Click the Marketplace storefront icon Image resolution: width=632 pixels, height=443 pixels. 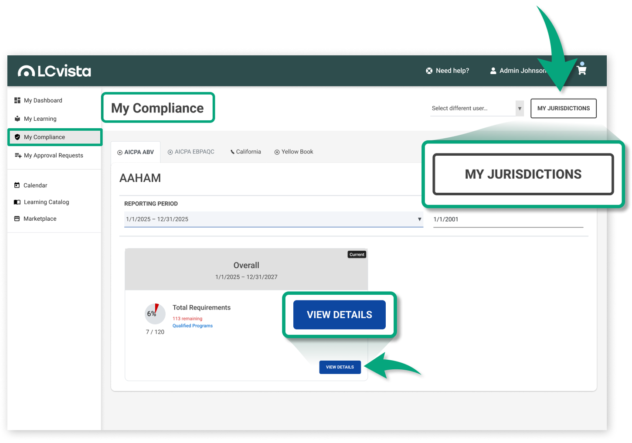[17, 219]
